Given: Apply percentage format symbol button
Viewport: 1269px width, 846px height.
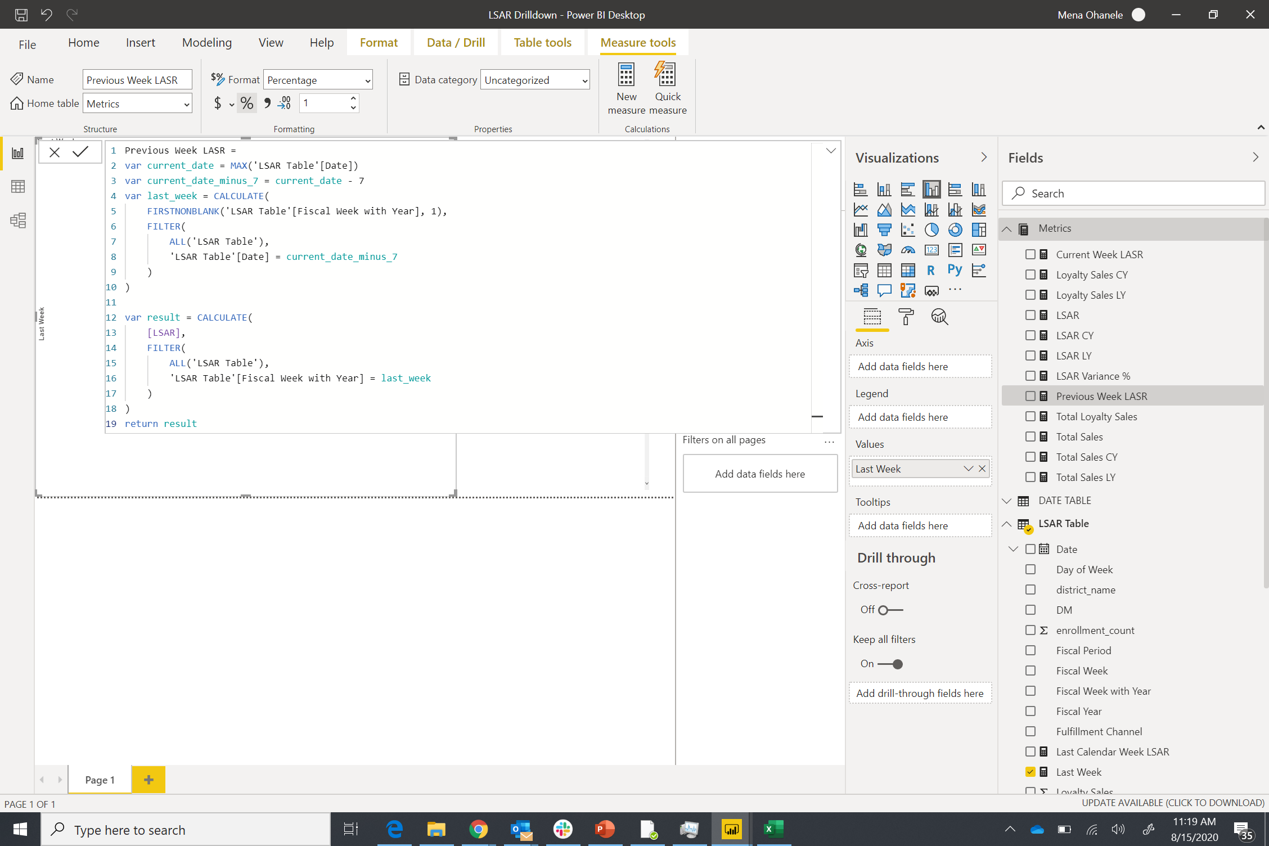Looking at the screenshot, I should point(246,103).
